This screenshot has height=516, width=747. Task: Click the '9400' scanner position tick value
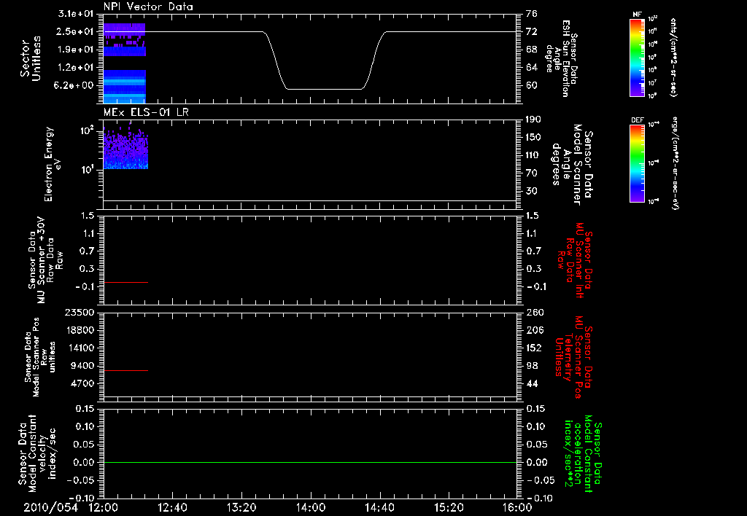82,366
